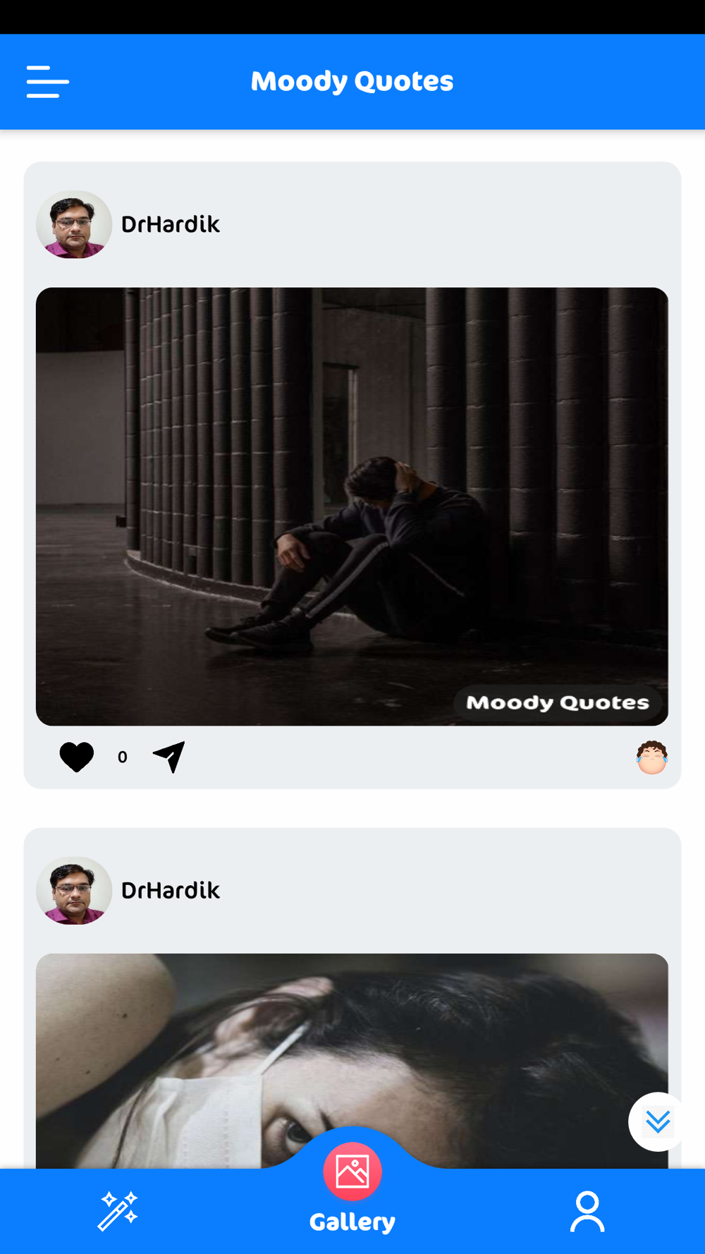The image size is (705, 1254).
Task: Tap the crying face mood emoji
Action: point(651,757)
